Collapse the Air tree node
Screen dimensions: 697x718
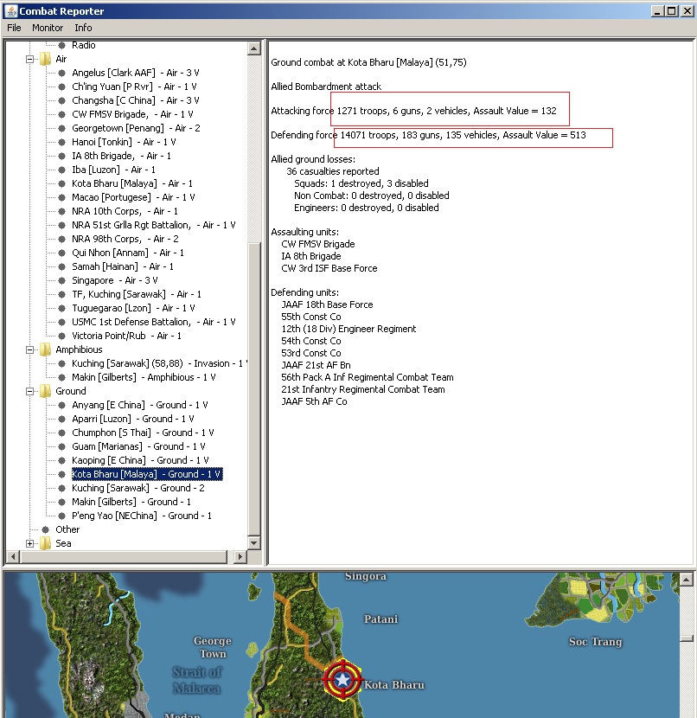[x=30, y=59]
